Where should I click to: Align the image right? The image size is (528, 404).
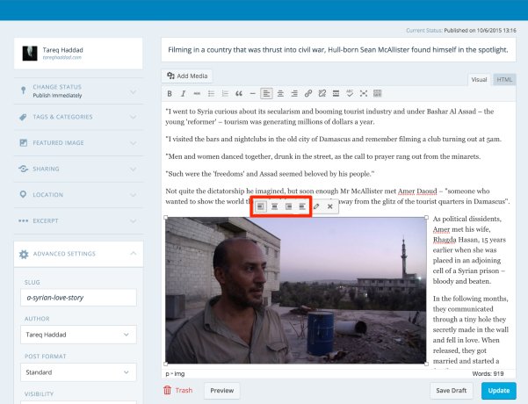coord(288,206)
